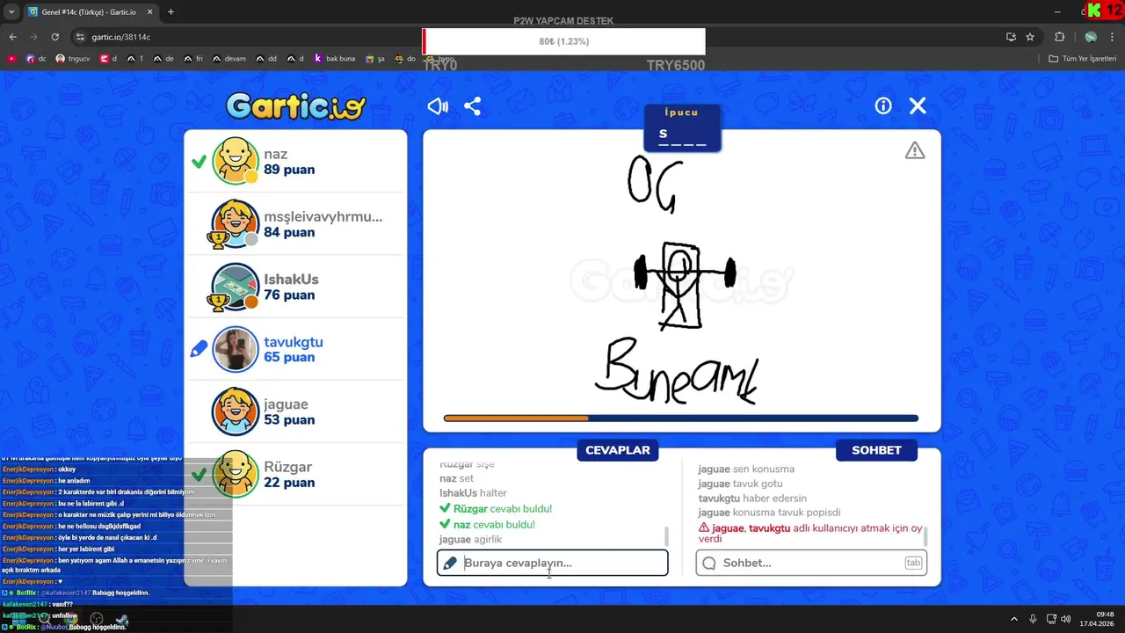Click Rüzgar's player avatar
The height and width of the screenshot is (633, 1125).
(x=235, y=474)
